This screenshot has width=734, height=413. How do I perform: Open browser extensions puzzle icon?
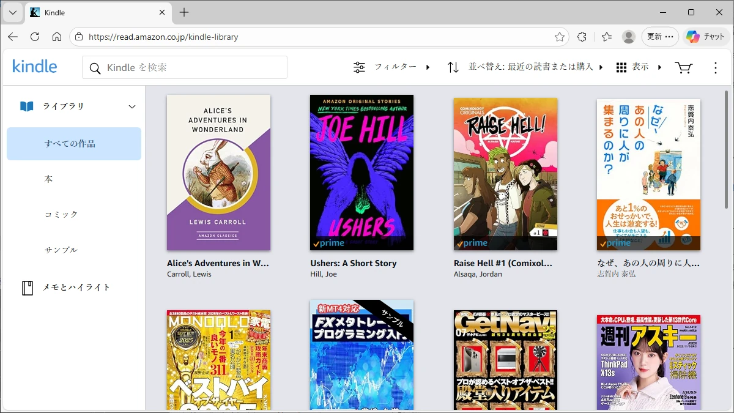582,37
